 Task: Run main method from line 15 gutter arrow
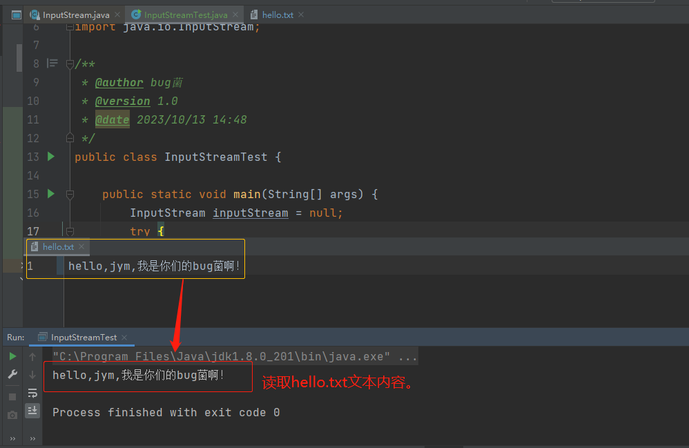click(x=51, y=194)
